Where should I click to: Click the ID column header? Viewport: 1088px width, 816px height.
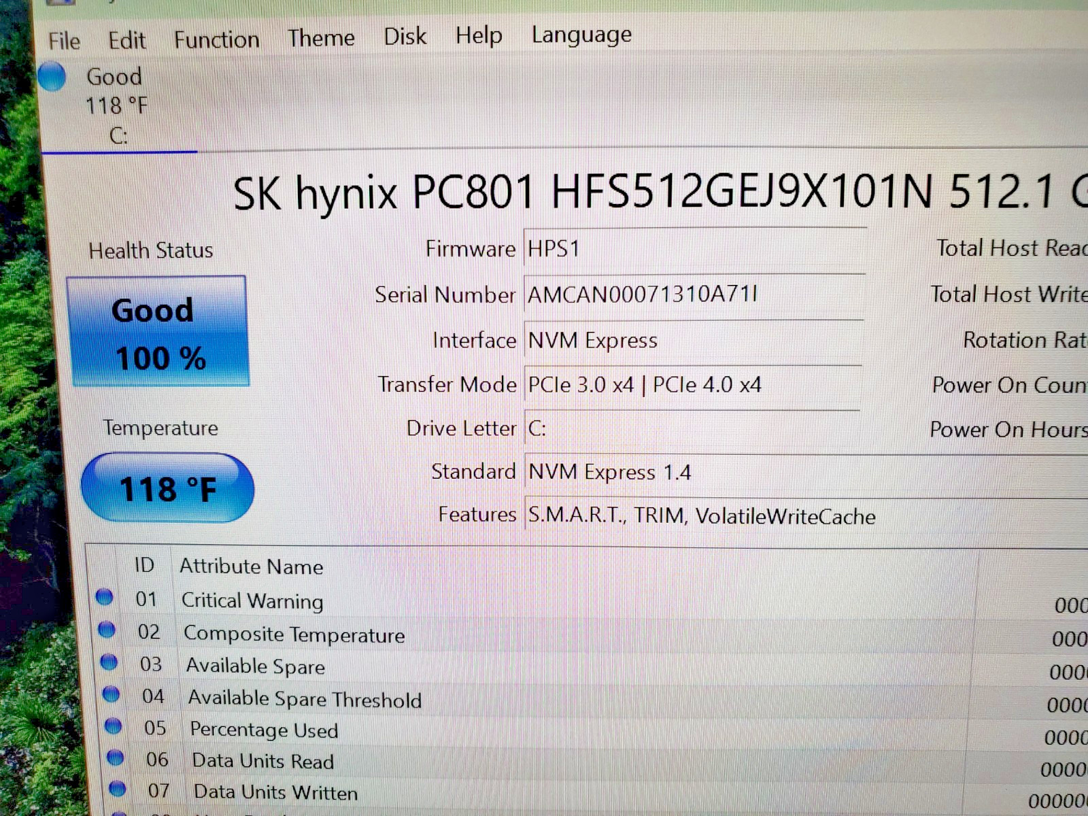[144, 565]
